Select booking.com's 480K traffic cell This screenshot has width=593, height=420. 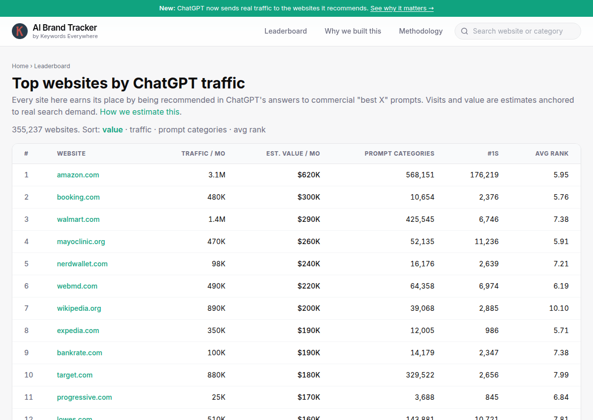tap(216, 197)
